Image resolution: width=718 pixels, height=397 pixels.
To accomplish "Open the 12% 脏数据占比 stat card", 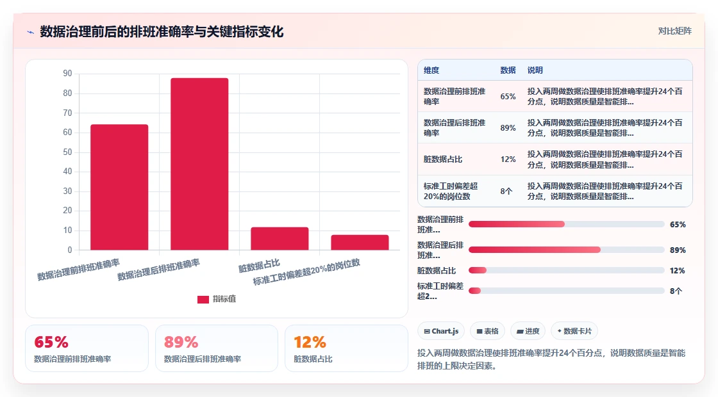I will coord(346,348).
